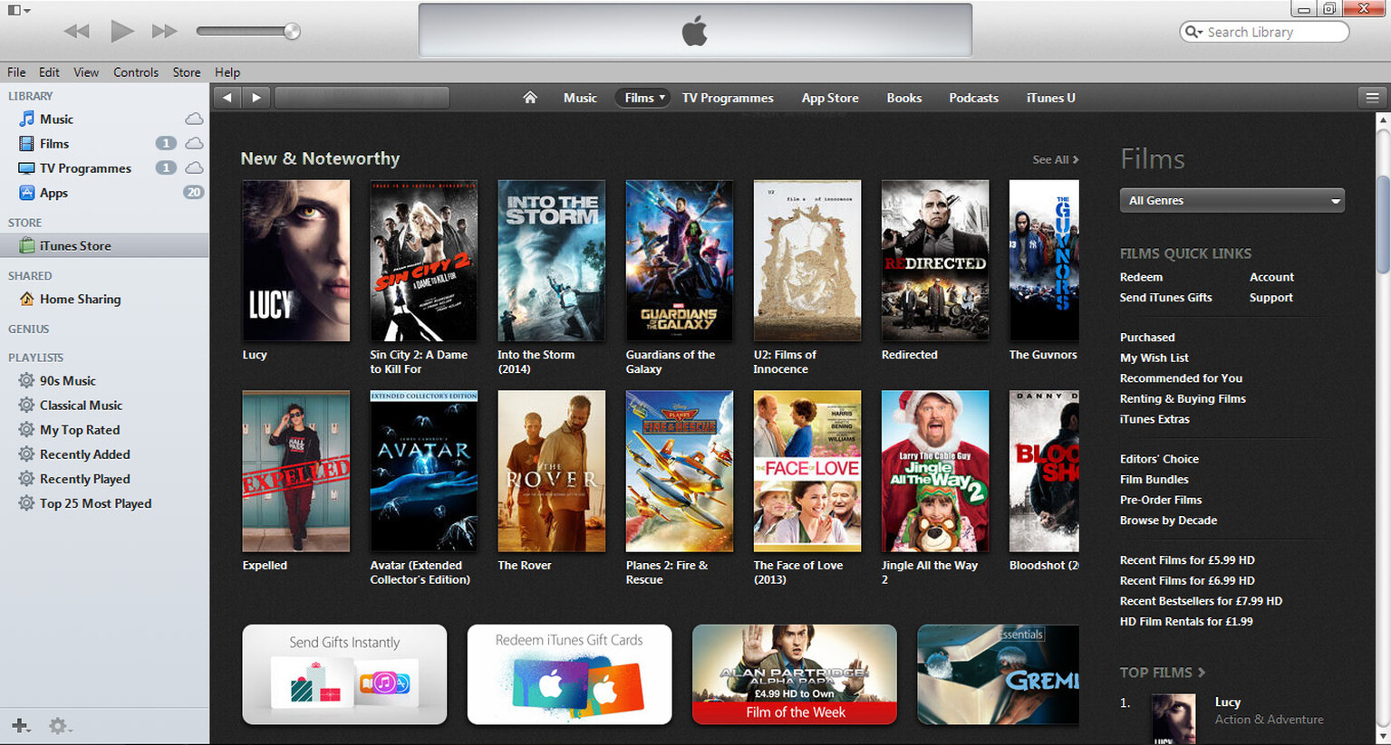Switch to the iTunes U tab
This screenshot has width=1391, height=745.
point(1051,98)
